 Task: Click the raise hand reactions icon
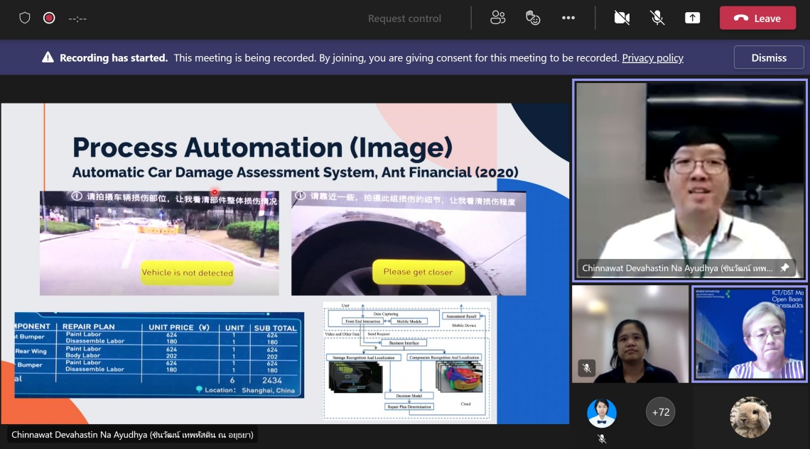(x=533, y=18)
